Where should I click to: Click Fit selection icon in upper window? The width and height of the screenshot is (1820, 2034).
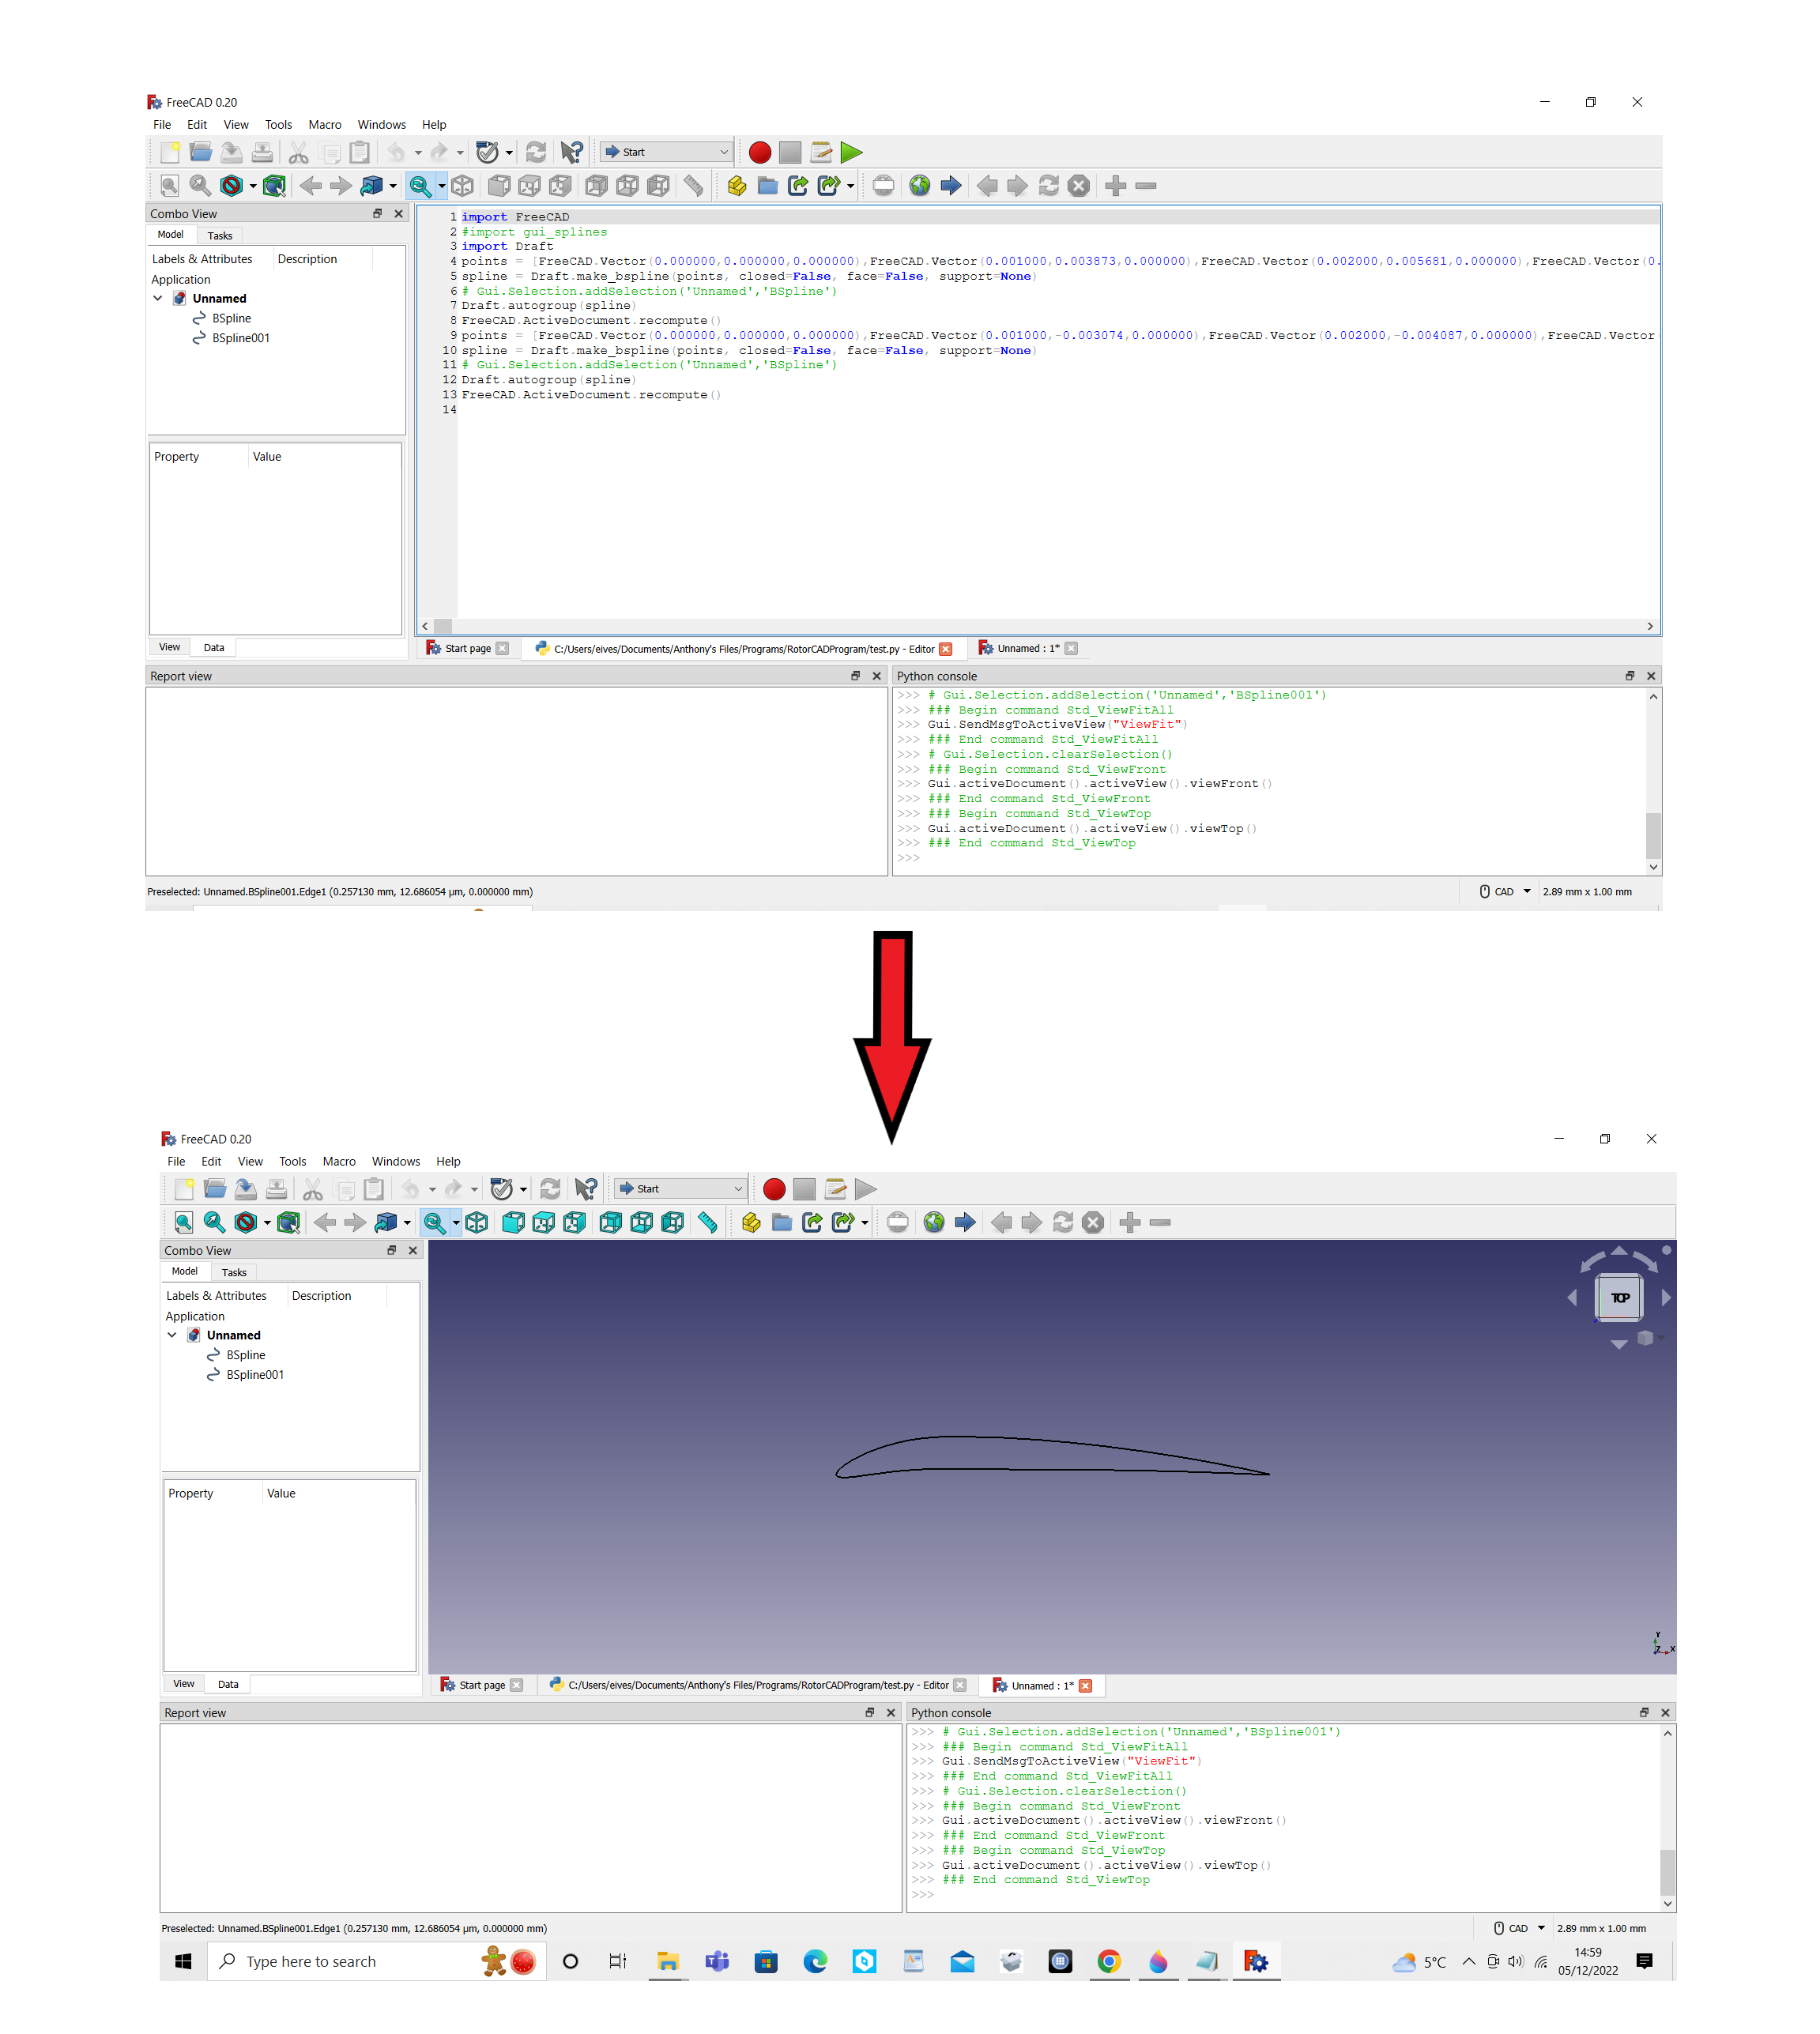pos(200,185)
